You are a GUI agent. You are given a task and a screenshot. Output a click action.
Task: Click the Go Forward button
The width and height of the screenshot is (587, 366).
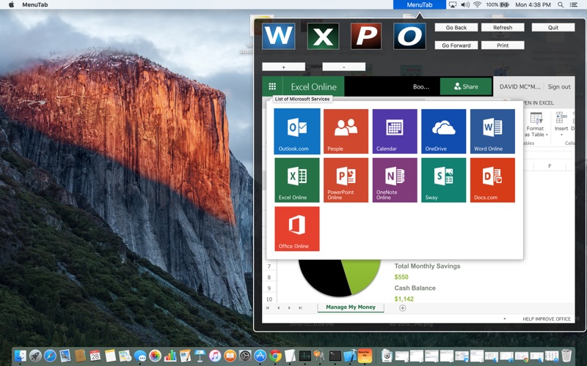456,45
